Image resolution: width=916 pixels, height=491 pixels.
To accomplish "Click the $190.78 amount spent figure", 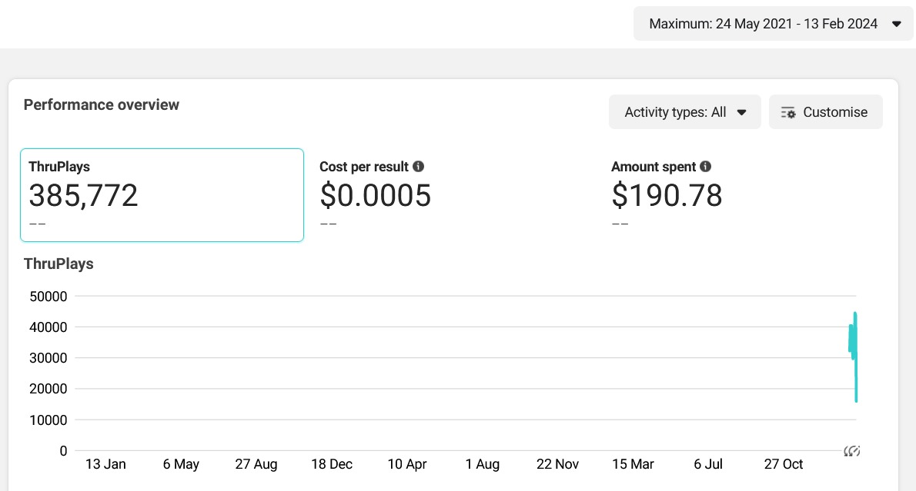I will coord(667,197).
